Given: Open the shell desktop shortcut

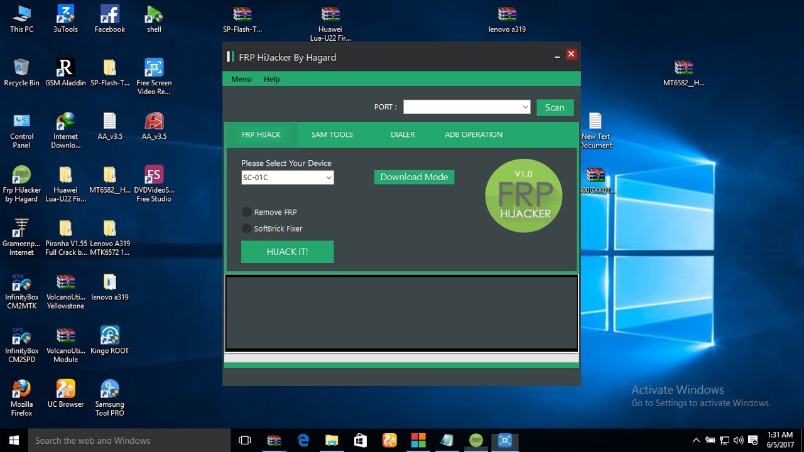Looking at the screenshot, I should 154,19.
